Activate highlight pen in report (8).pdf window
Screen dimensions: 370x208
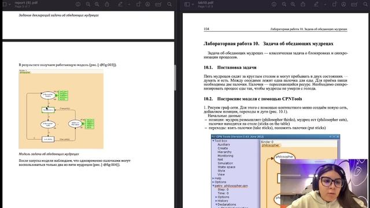pos(121,4)
